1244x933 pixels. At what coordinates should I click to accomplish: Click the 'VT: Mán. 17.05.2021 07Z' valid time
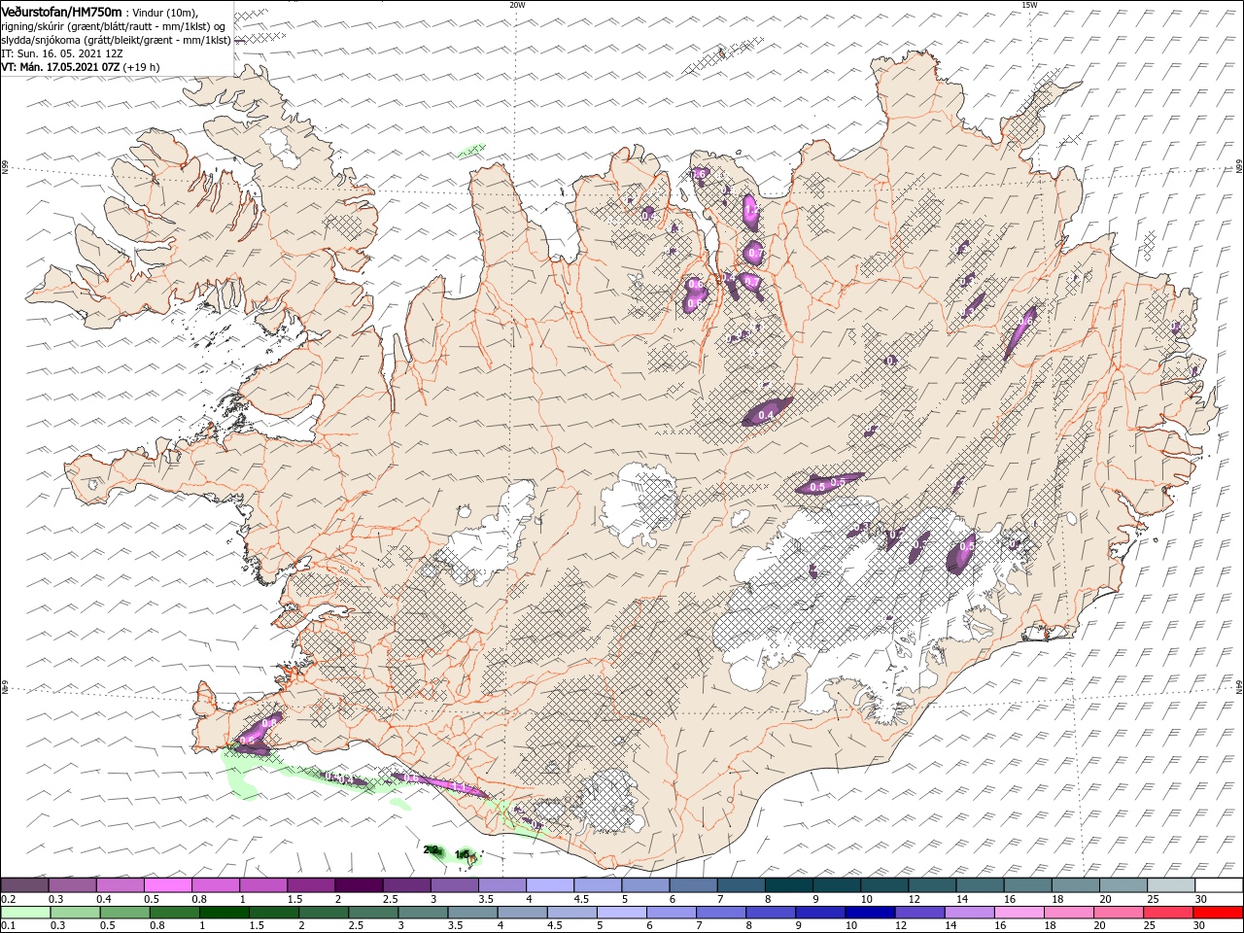60,67
